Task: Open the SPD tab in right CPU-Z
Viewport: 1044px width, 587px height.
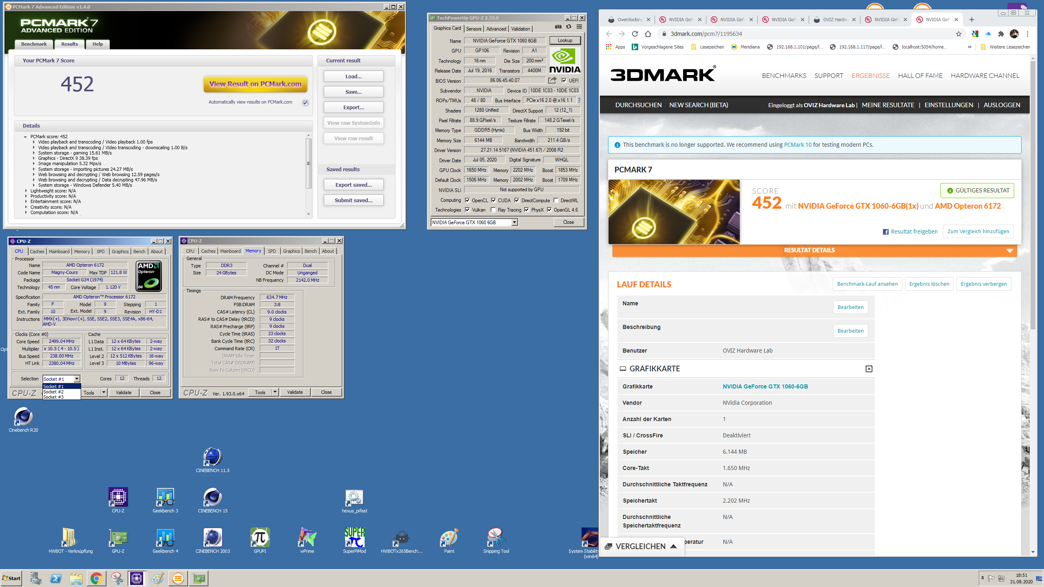Action: click(272, 251)
